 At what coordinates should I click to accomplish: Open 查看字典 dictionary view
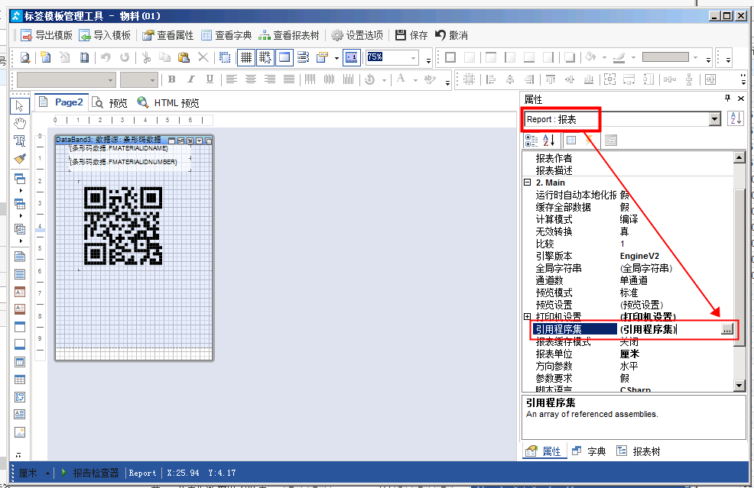point(226,35)
